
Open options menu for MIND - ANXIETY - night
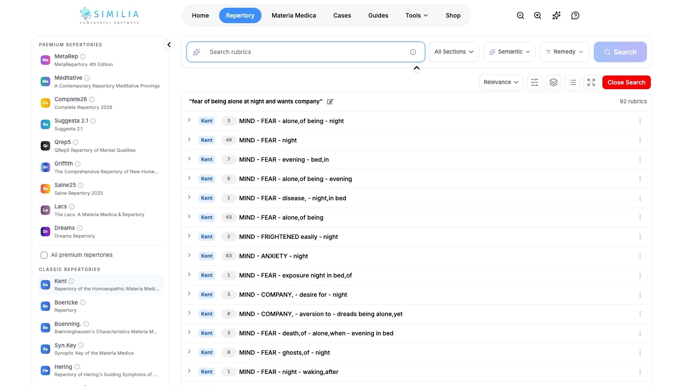pyautogui.click(x=640, y=256)
